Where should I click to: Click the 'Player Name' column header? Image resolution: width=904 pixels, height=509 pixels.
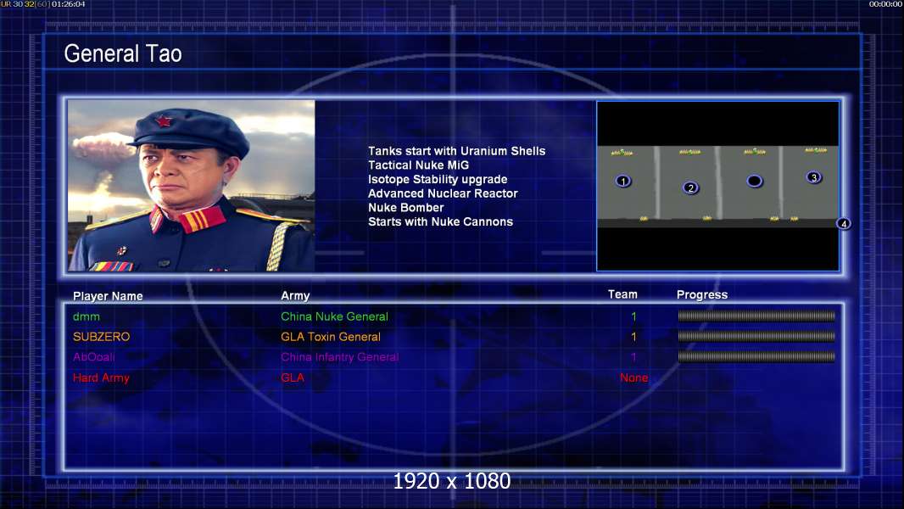pos(108,296)
